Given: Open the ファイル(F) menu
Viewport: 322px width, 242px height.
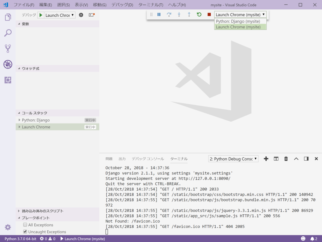Looking at the screenshot, I should [x=24, y=5].
